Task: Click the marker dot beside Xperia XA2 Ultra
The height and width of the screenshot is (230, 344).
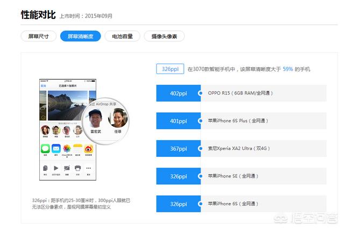Action: pyautogui.click(x=200, y=148)
